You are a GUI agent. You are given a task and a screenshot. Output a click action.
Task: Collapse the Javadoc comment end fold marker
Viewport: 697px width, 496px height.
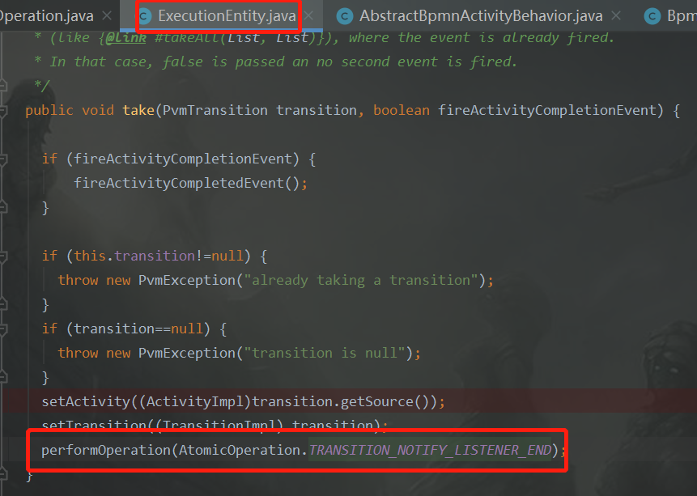pyautogui.click(x=3, y=85)
